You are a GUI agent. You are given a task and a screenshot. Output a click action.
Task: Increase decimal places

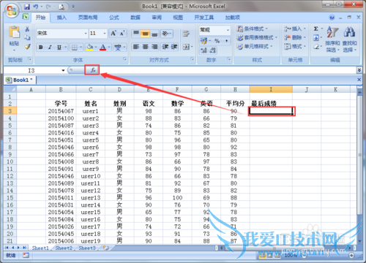point(203,50)
